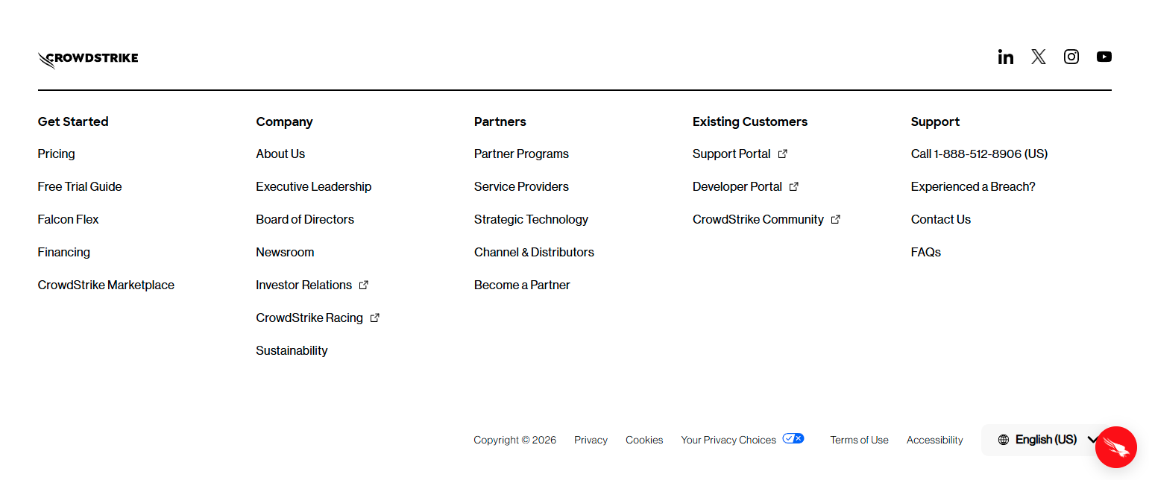Open CrowdStrike's YouTube channel

pyautogui.click(x=1104, y=56)
